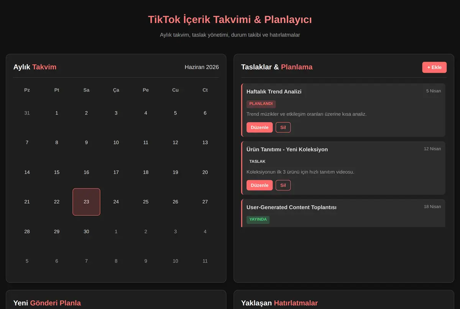Viewport: 460px width, 309px height.
Task: Choose June 7 in the calendar
Action: 27,142
